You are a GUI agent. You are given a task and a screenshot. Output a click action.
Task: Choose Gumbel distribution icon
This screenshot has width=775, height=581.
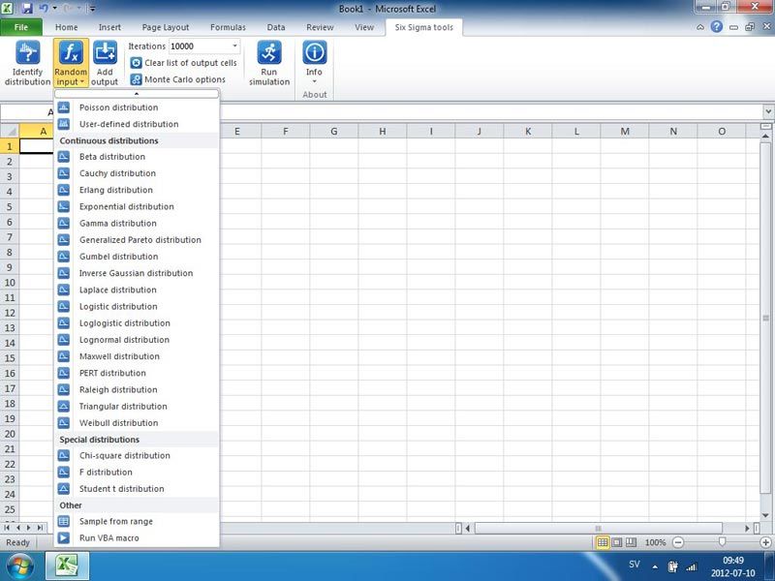[x=63, y=257]
